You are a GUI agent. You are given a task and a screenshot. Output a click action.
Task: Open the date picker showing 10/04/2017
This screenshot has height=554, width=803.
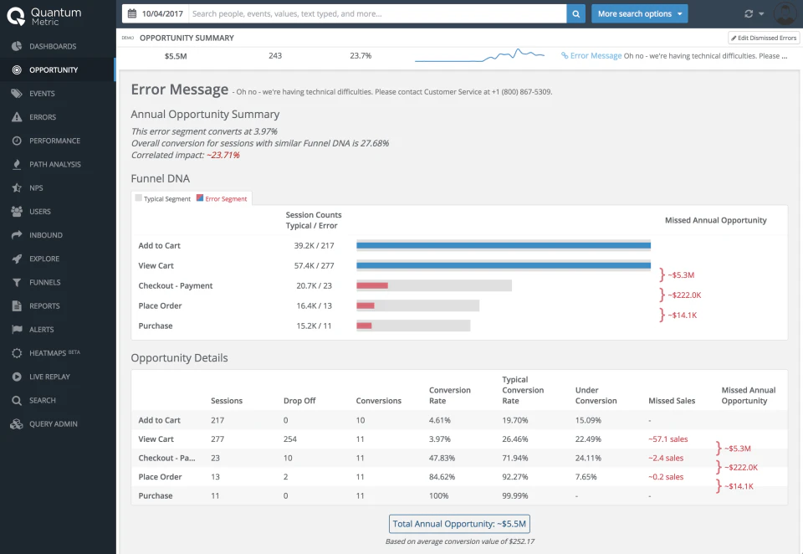156,13
